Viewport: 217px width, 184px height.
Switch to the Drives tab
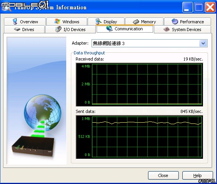pyautogui.click(x=25, y=29)
